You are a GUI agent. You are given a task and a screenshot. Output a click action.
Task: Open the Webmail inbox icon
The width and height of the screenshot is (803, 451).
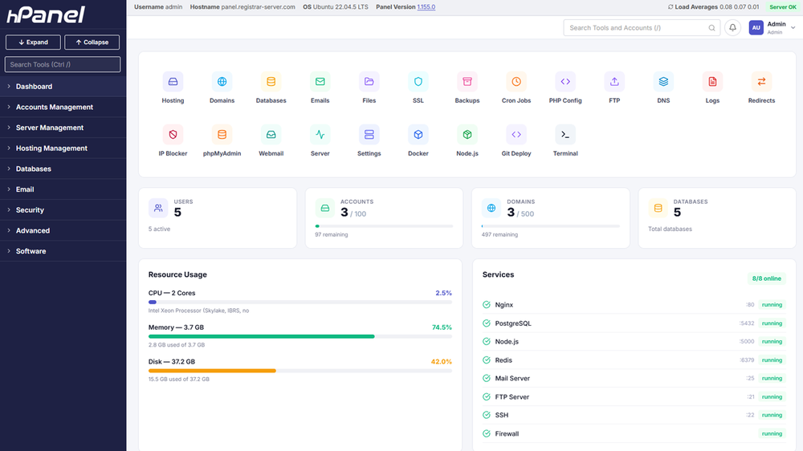click(271, 135)
